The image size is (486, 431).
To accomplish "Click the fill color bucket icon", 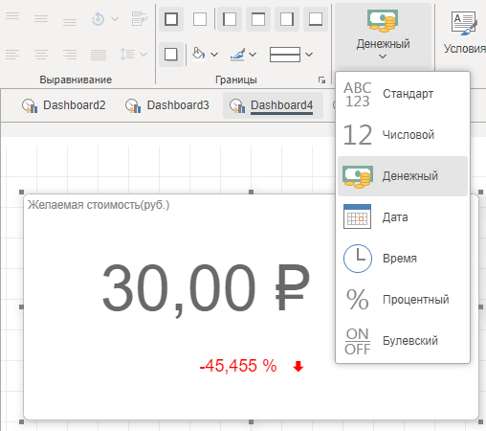I will point(198,54).
